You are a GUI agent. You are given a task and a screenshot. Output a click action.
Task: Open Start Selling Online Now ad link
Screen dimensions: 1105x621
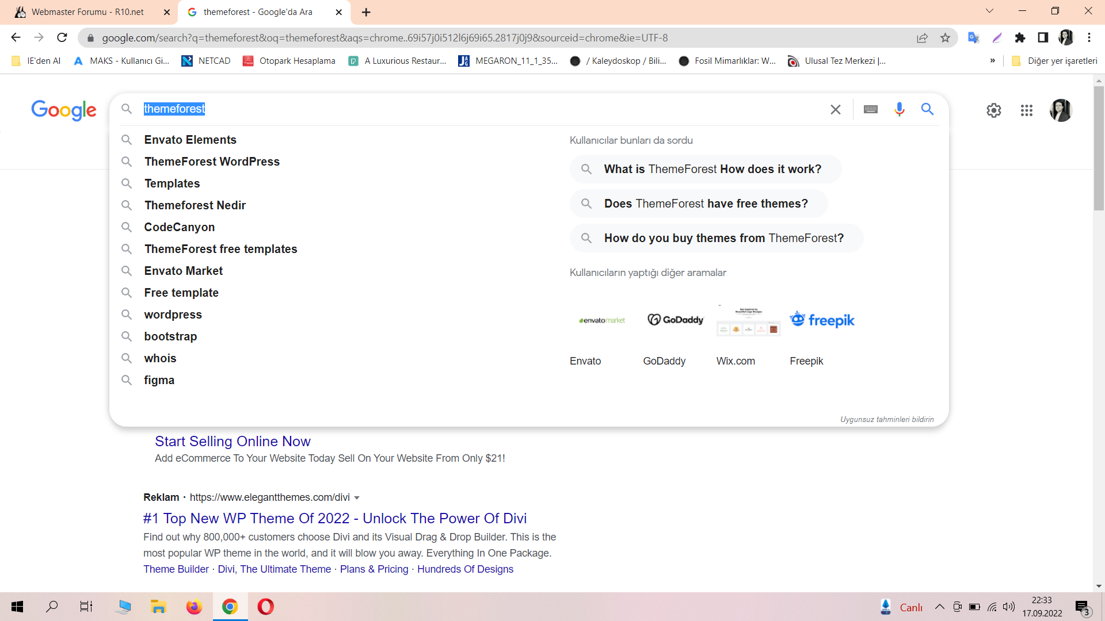pos(233,442)
